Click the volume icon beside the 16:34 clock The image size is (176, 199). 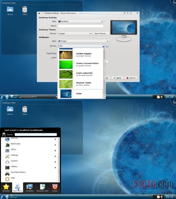point(161,97)
